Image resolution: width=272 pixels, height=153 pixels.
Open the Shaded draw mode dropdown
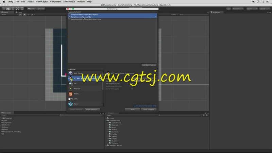click(10, 15)
